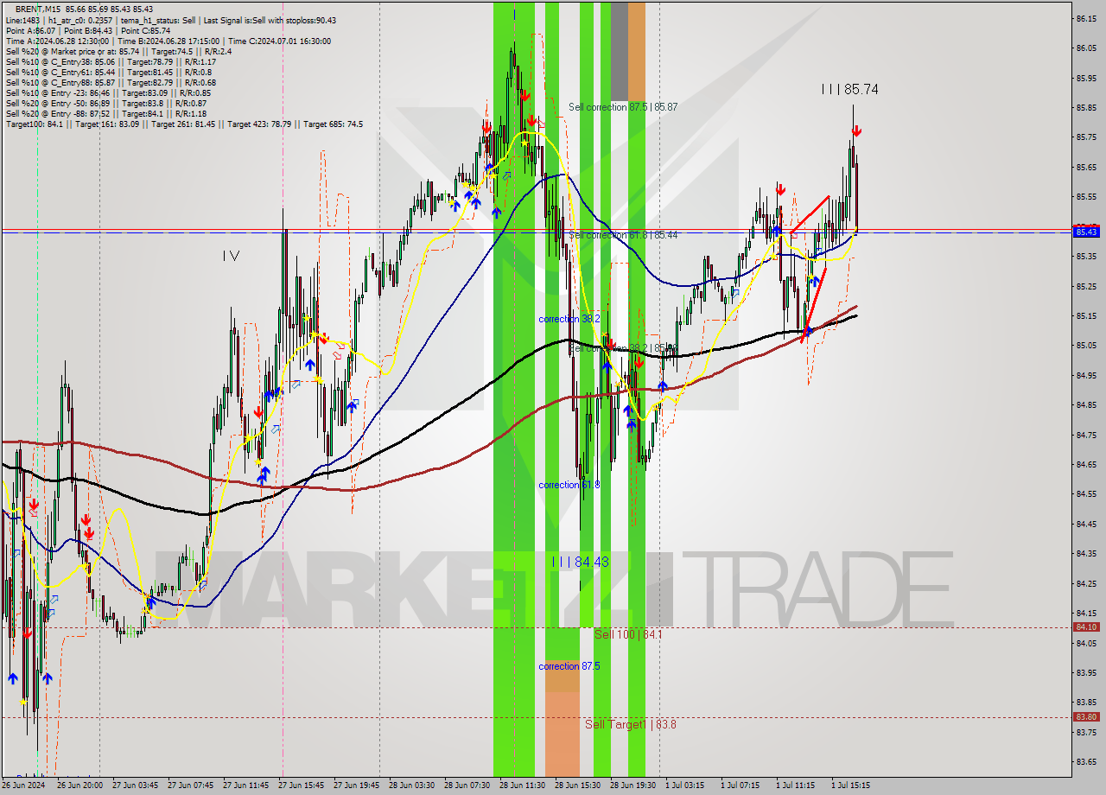Click the blue current price tag 85.43
The height and width of the screenshot is (795, 1106).
[1086, 232]
